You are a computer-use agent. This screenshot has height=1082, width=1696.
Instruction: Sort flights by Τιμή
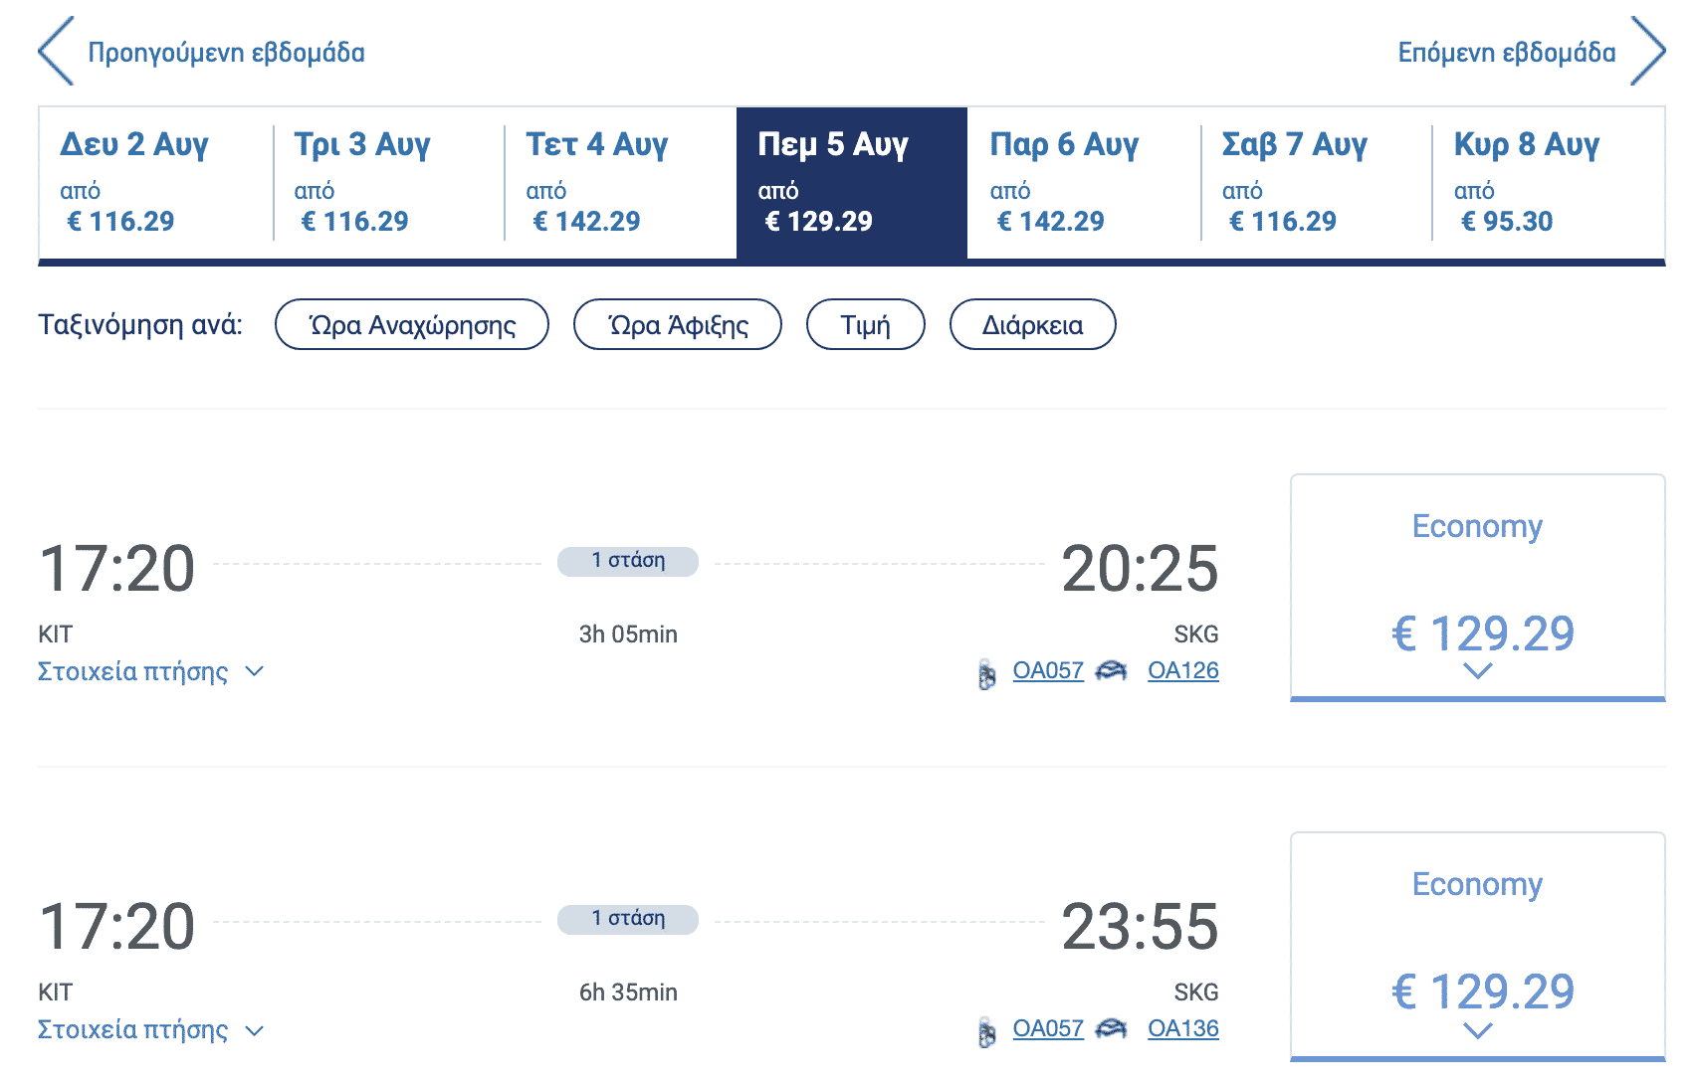point(865,325)
